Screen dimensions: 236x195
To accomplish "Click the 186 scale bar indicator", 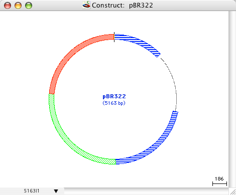I will pyautogui.click(x=219, y=181).
